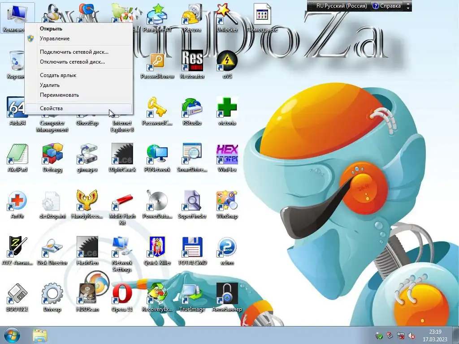The width and height of the screenshot is (459, 344).
Task: Click the RU Русский language indicator
Action: (x=341, y=6)
